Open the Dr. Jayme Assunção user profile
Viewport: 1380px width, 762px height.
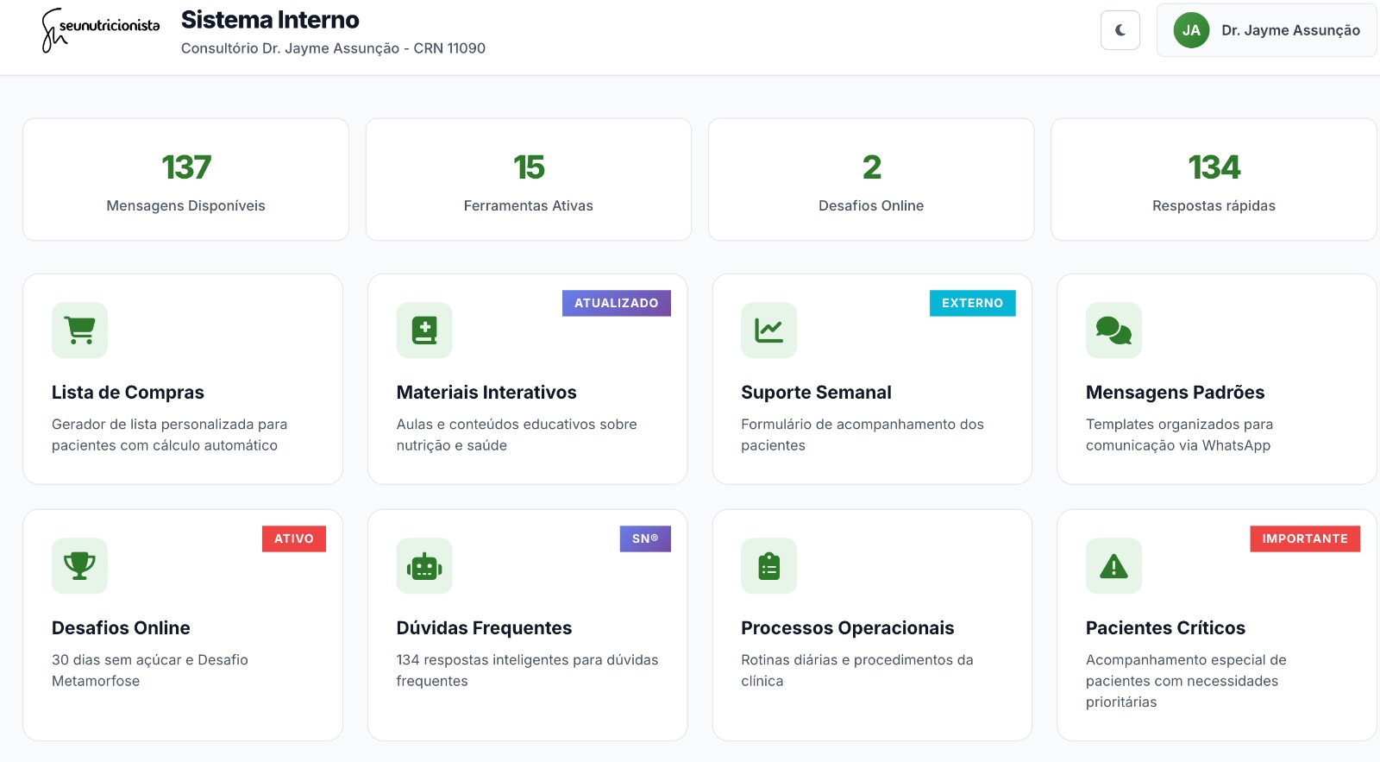(1266, 30)
